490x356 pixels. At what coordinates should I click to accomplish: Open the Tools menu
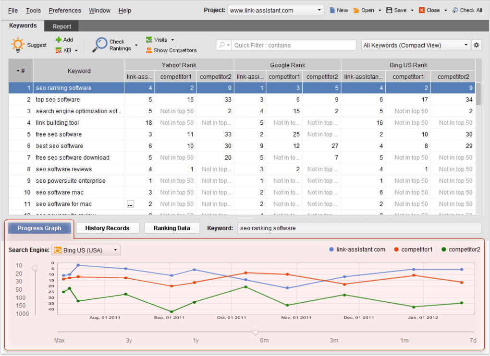coord(34,10)
